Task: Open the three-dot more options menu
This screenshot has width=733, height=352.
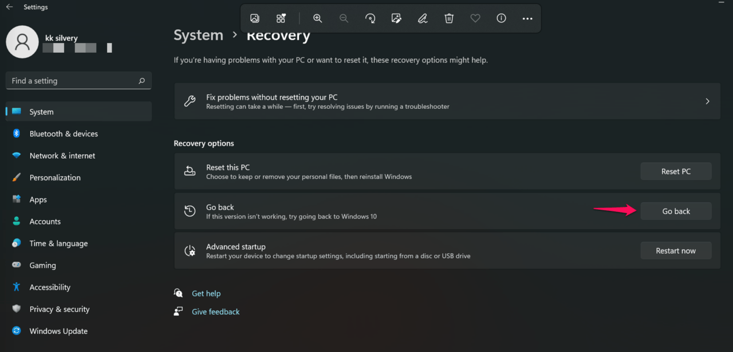Action: point(527,18)
